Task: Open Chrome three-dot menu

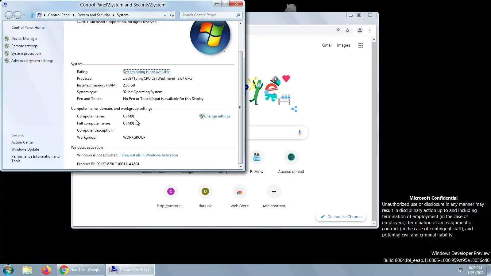Action: [x=370, y=30]
